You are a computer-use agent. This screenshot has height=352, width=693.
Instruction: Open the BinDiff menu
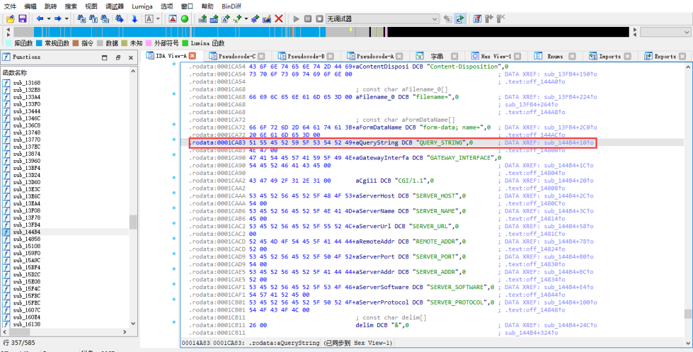(x=231, y=6)
